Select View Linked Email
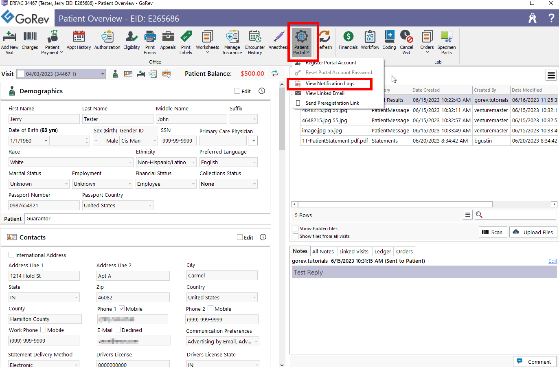559x367 pixels. tap(338, 93)
